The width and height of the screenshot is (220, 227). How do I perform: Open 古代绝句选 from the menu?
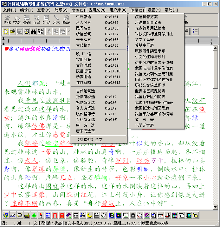tap(99, 91)
